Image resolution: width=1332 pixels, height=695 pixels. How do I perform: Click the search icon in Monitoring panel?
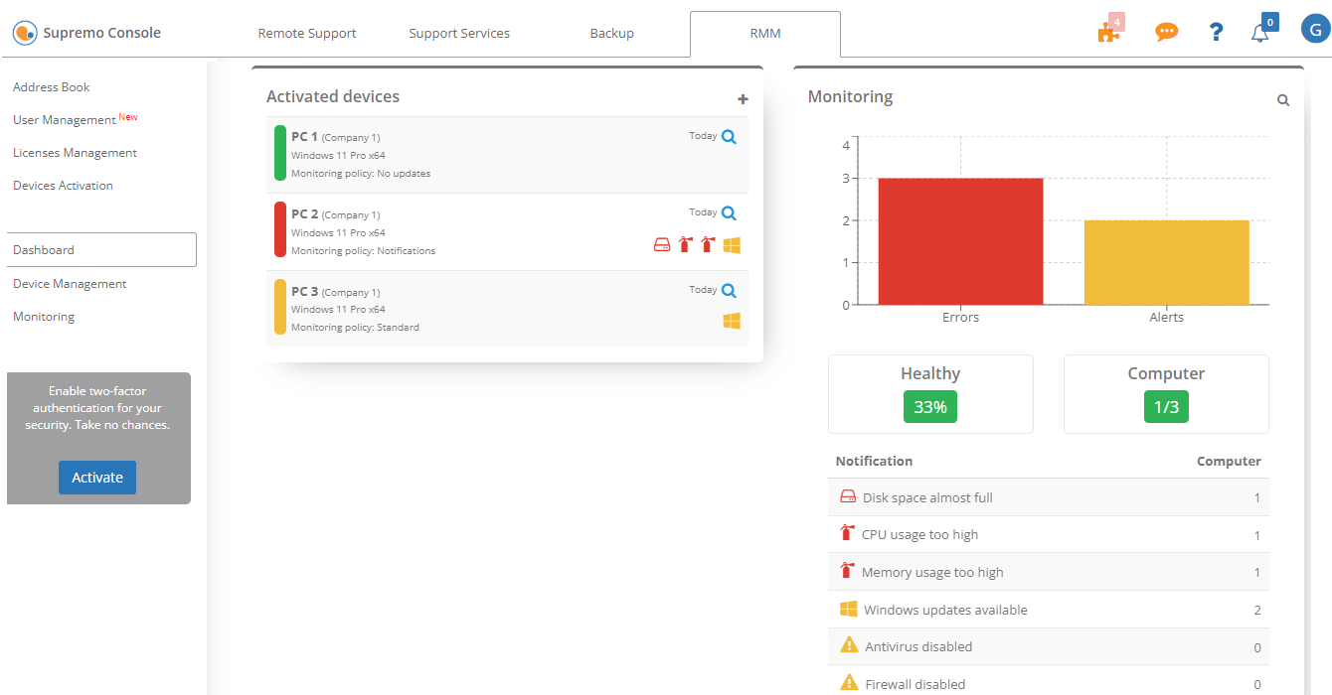point(1283,100)
